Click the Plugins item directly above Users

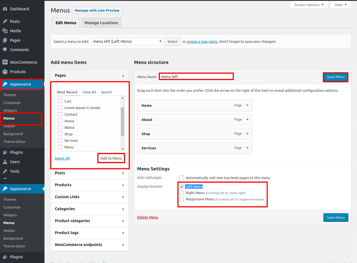click(22, 152)
